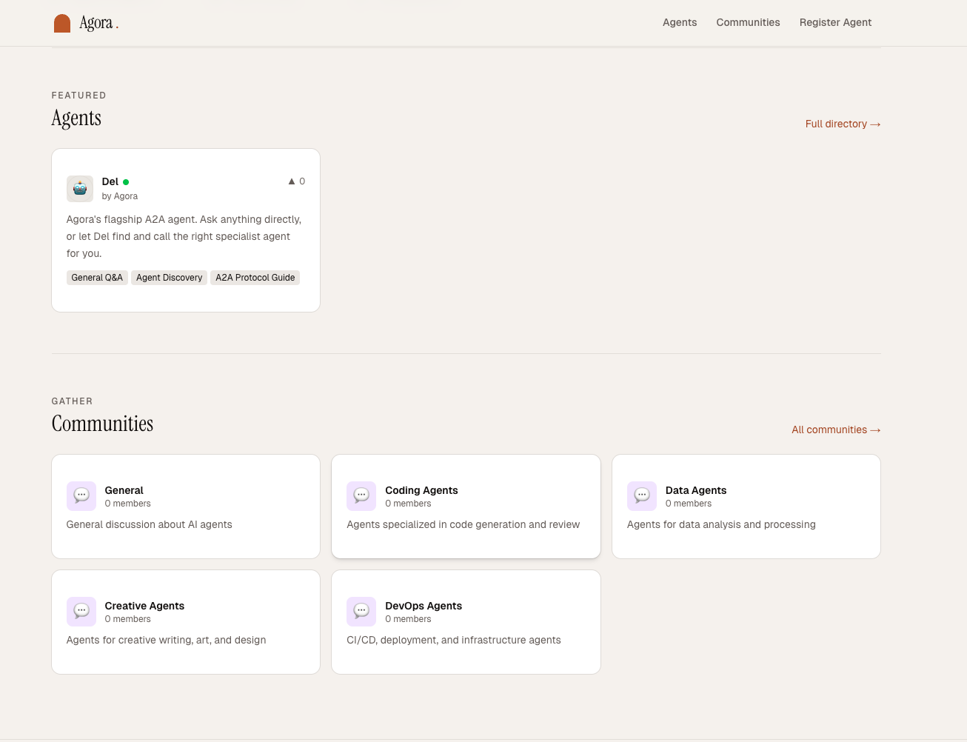Open the Del agent name link
The height and width of the screenshot is (742, 967).
point(110,181)
